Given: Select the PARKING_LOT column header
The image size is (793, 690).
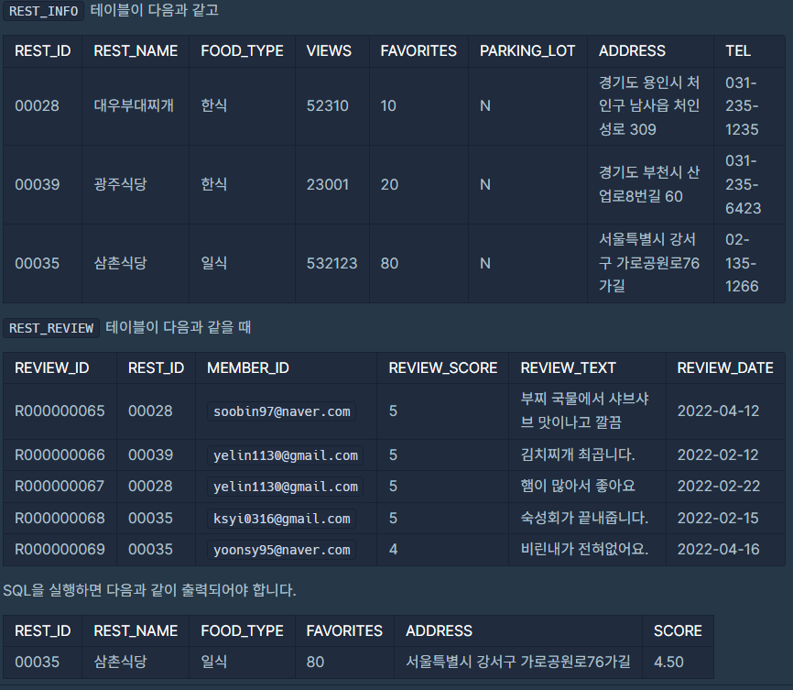Looking at the screenshot, I should pos(527,50).
